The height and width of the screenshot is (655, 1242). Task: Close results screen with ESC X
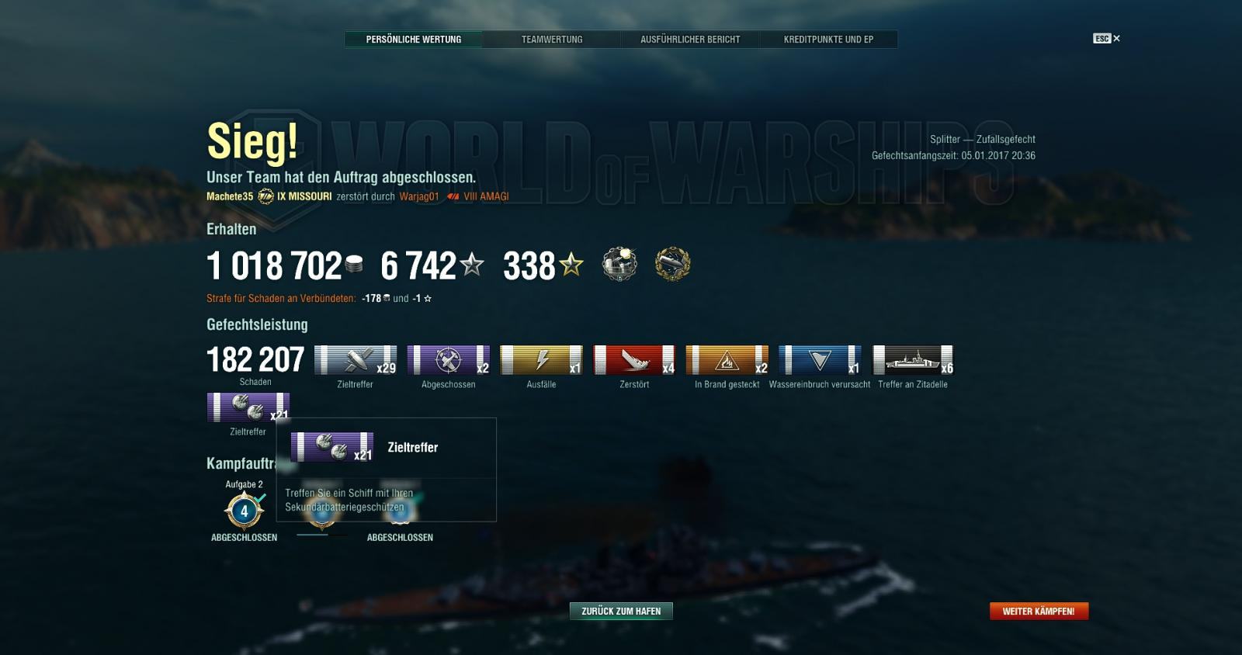click(1106, 38)
